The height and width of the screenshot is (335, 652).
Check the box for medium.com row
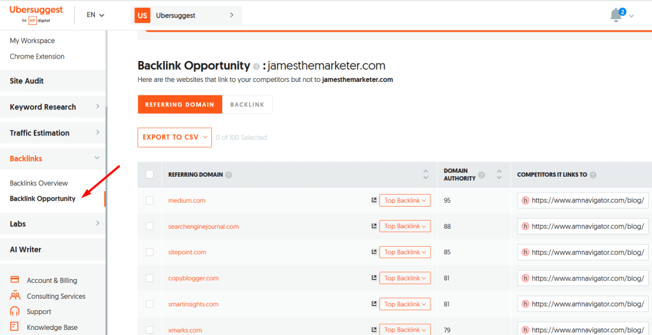[x=150, y=200]
